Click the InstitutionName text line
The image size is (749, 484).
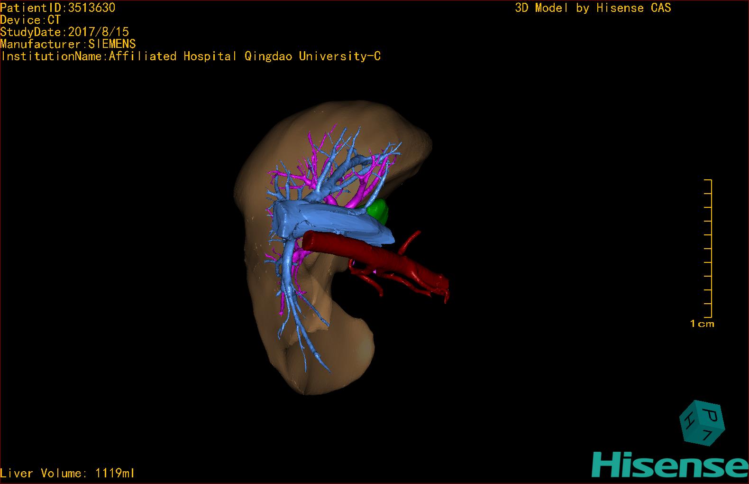191,56
